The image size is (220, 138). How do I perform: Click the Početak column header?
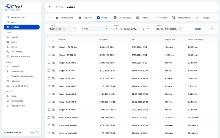pyautogui.click(x=103, y=40)
